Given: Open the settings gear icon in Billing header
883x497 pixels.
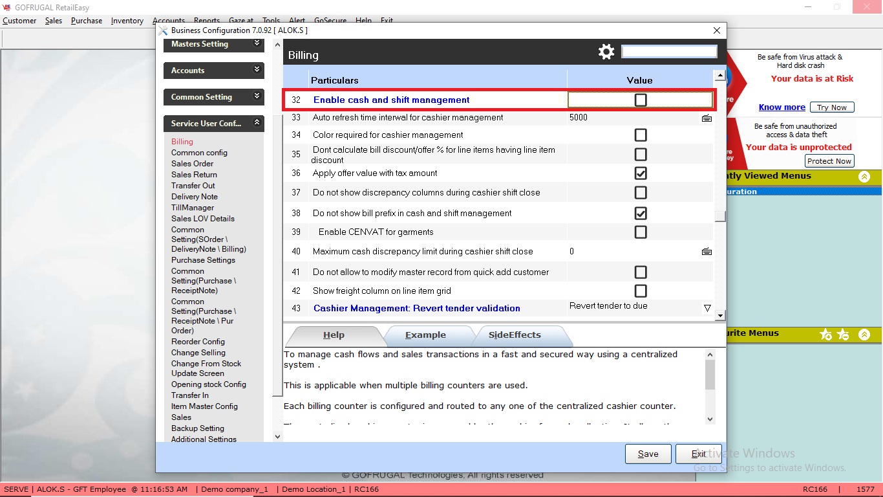Looking at the screenshot, I should tap(606, 52).
